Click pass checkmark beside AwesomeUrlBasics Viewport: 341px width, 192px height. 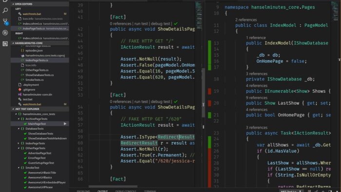[x=25, y=178]
